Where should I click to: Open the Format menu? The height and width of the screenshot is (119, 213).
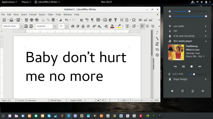(33, 15)
